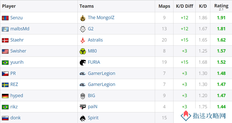Click the FURIA panther logo icon

pyautogui.click(x=83, y=62)
